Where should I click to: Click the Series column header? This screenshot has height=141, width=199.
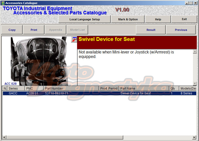[16, 89]
